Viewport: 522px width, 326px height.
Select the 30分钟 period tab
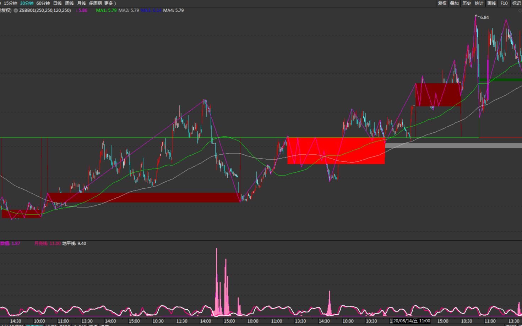click(x=27, y=3)
